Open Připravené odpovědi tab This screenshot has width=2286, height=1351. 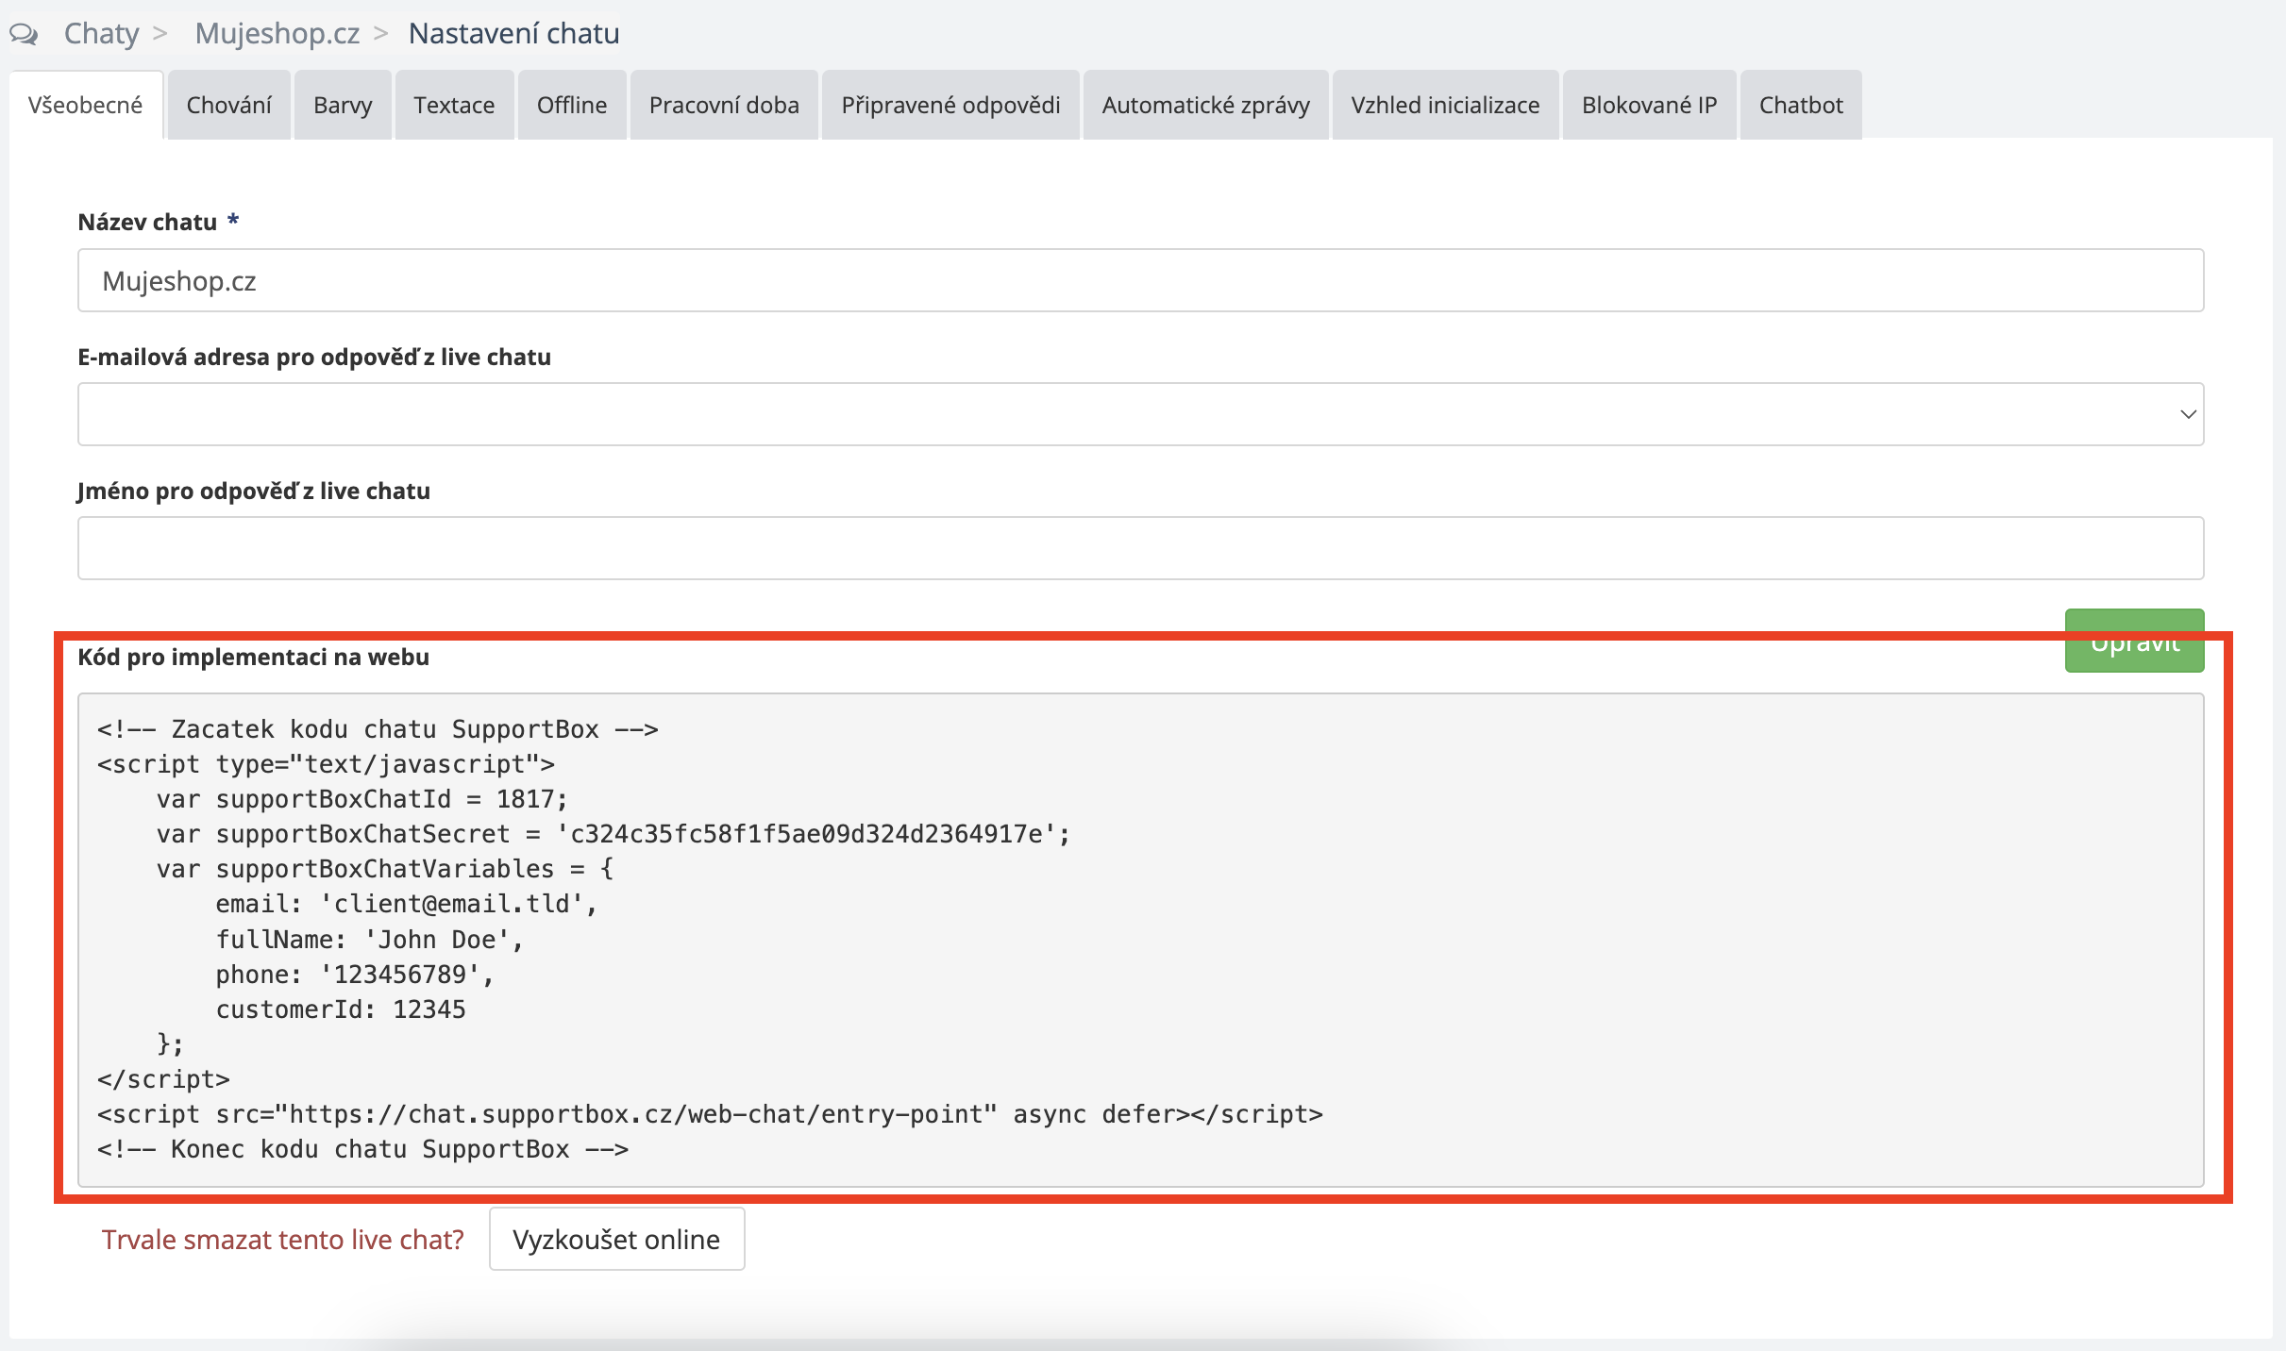point(950,105)
